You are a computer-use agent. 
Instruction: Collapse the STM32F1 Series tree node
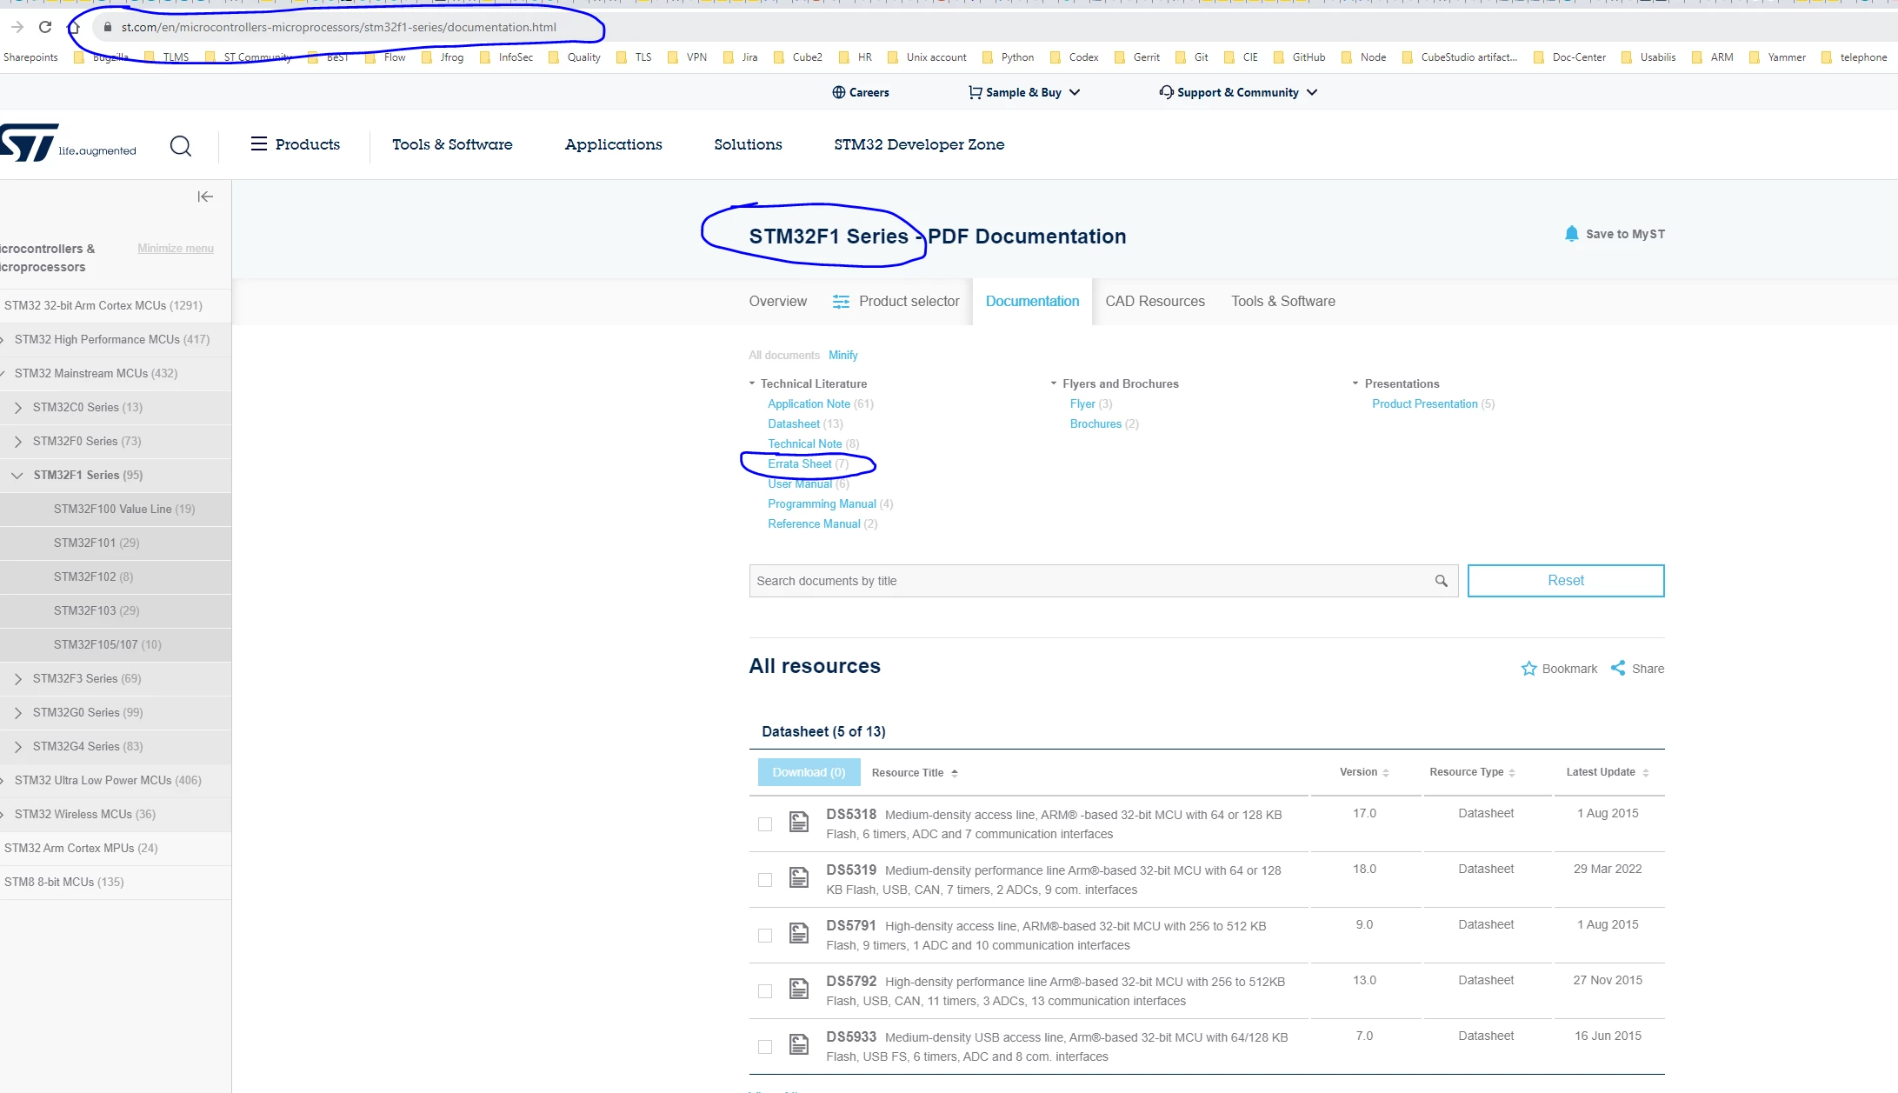tap(17, 475)
